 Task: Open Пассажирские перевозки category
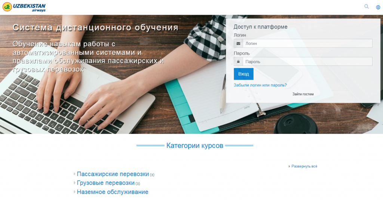pos(113,174)
